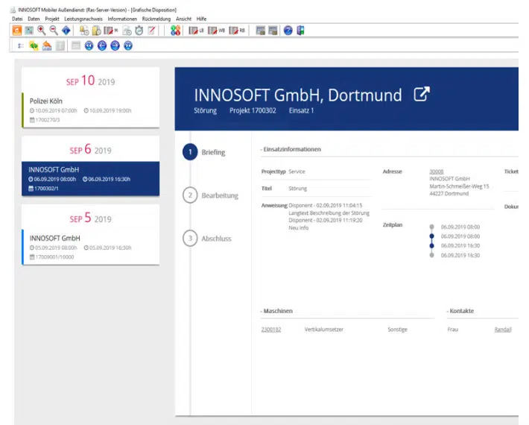
Task: Open the Leistungsnachweis menu
Action: 84,18
